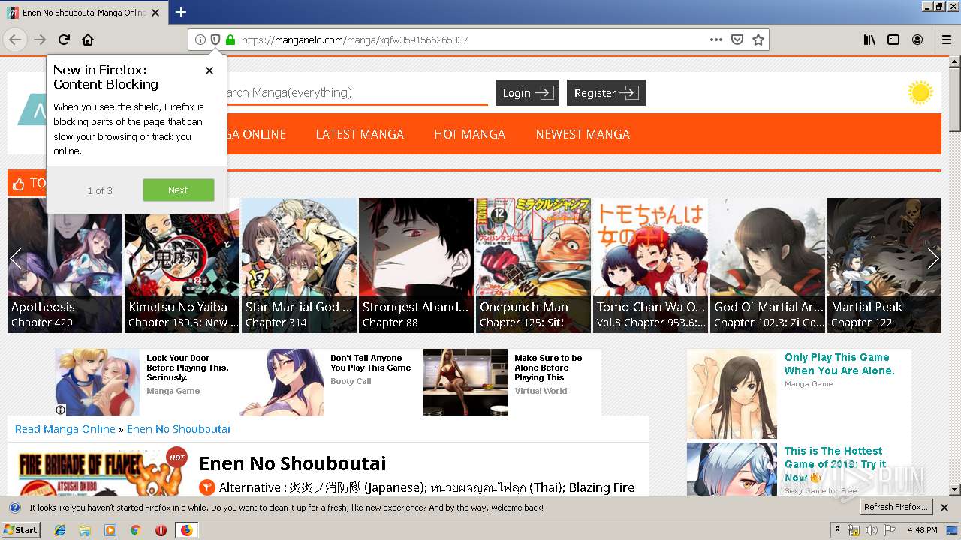Open Opera from taskbar

[x=161, y=530]
